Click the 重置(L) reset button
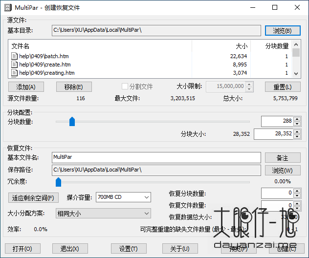The height and width of the screenshot is (258, 309). tap(283, 87)
